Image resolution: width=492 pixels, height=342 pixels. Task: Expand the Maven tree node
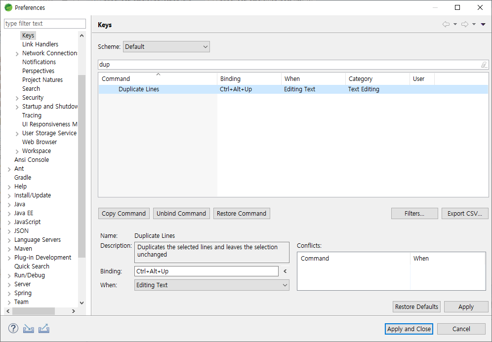(9, 249)
